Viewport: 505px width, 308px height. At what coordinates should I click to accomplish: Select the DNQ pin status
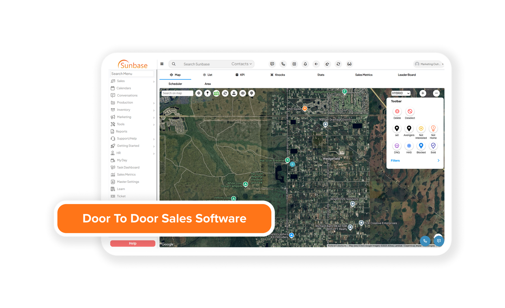coord(397,146)
